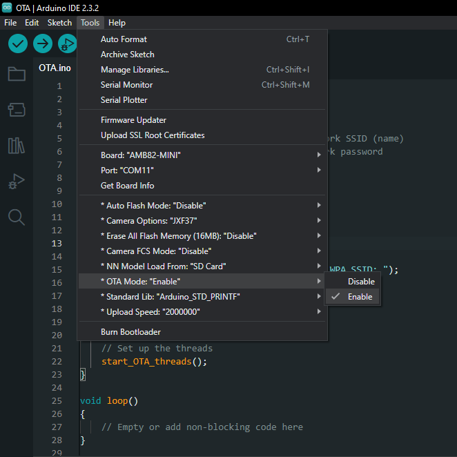Screen dimensions: 457x457
Task: Open the Library Manager books icon
Action: (17, 146)
